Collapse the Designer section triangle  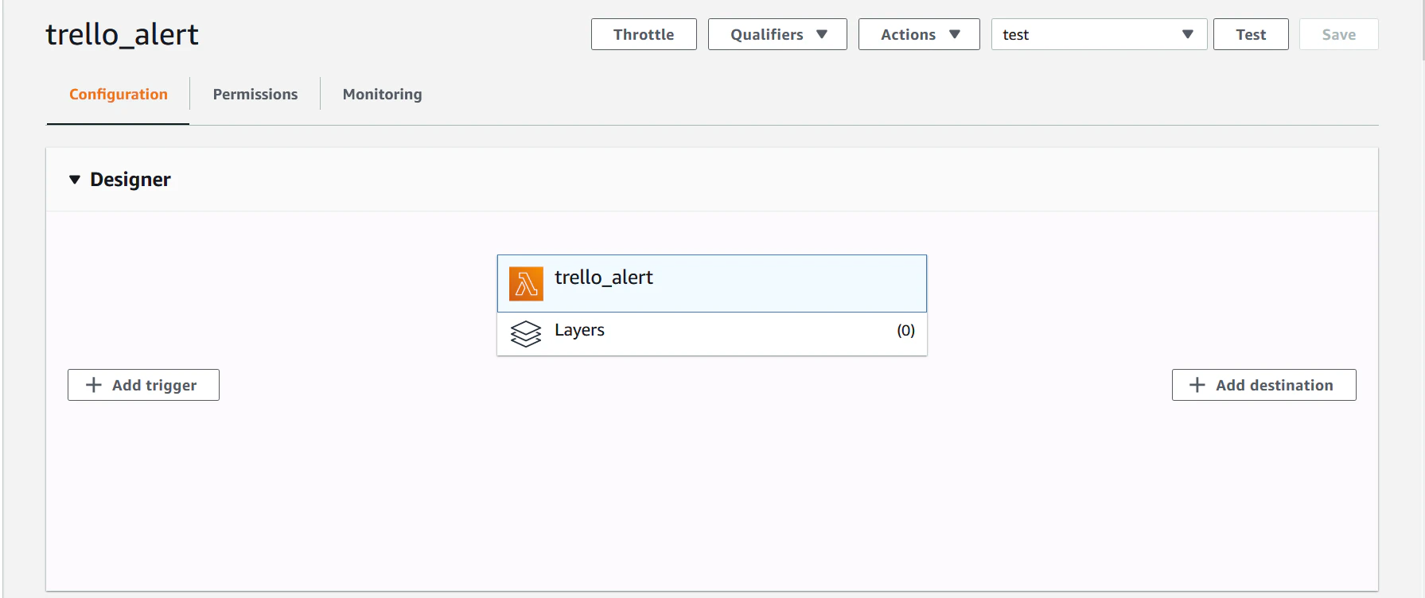click(75, 180)
